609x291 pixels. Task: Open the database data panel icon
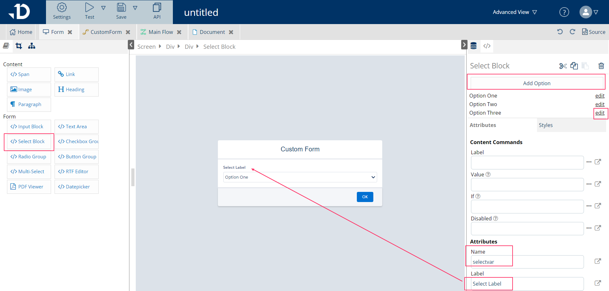point(474,46)
